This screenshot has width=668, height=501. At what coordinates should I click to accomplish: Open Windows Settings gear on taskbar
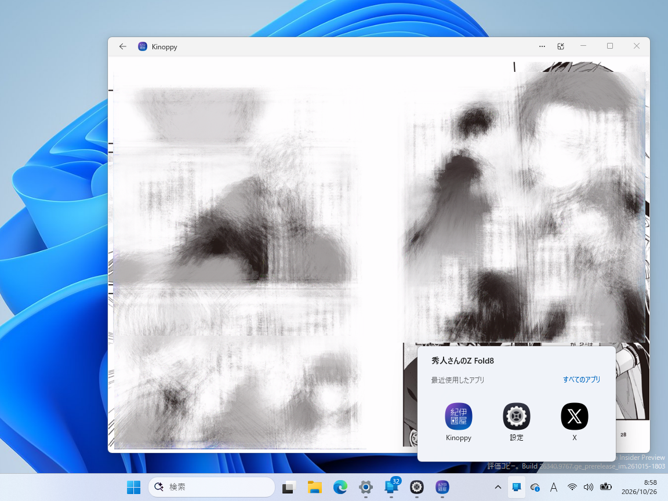(x=365, y=487)
